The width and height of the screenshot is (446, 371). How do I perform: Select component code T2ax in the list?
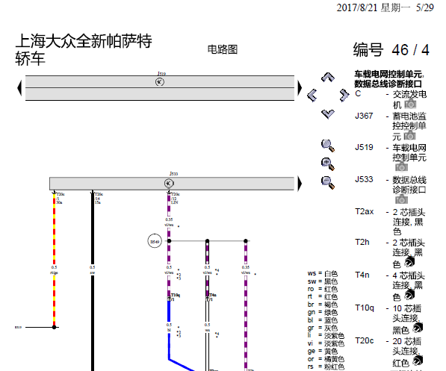[364, 211]
